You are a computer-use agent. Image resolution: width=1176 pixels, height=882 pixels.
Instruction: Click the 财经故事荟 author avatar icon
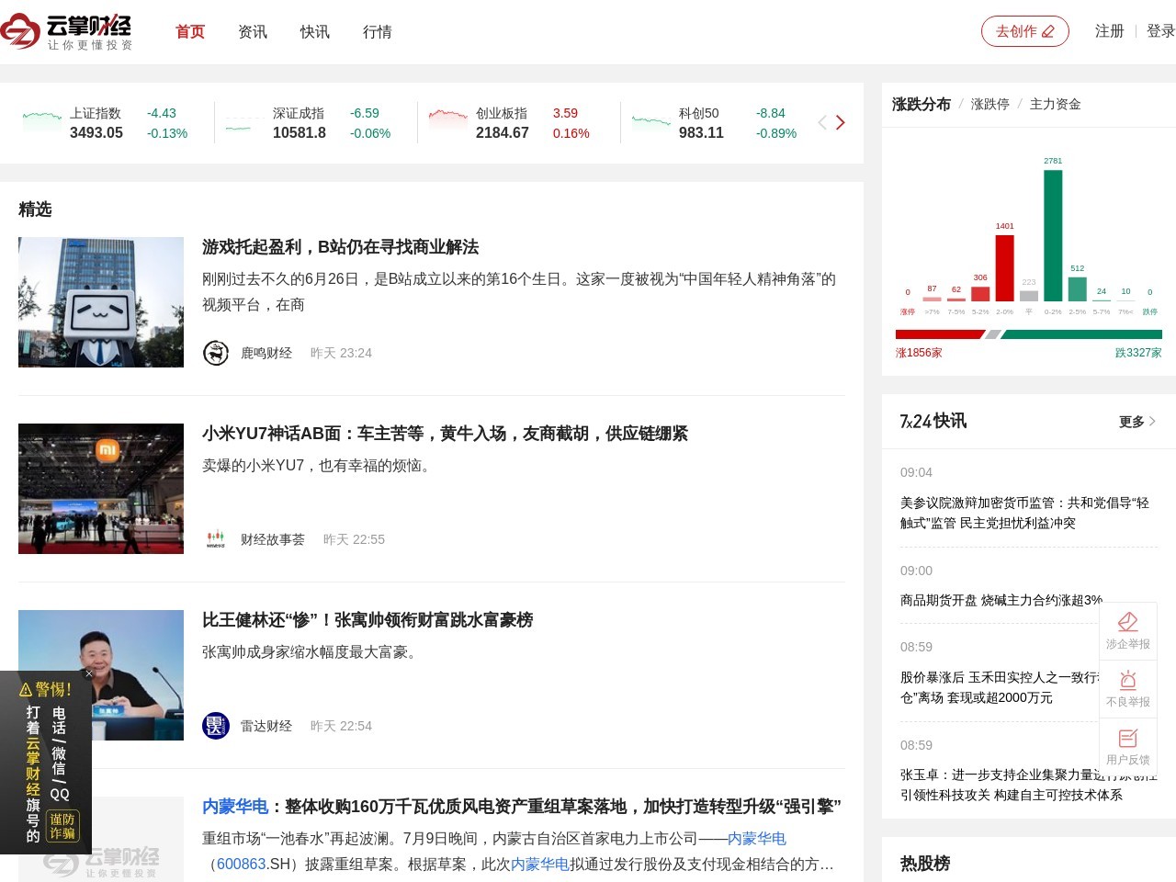[x=215, y=539]
